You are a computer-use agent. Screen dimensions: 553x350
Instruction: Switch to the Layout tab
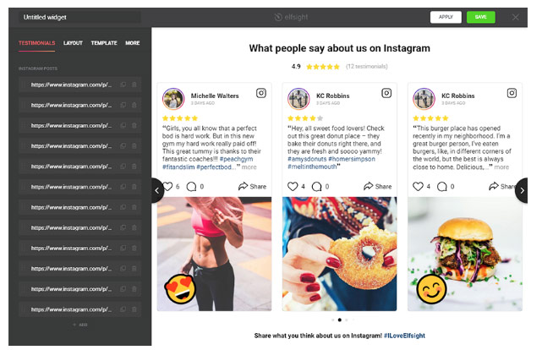point(73,43)
